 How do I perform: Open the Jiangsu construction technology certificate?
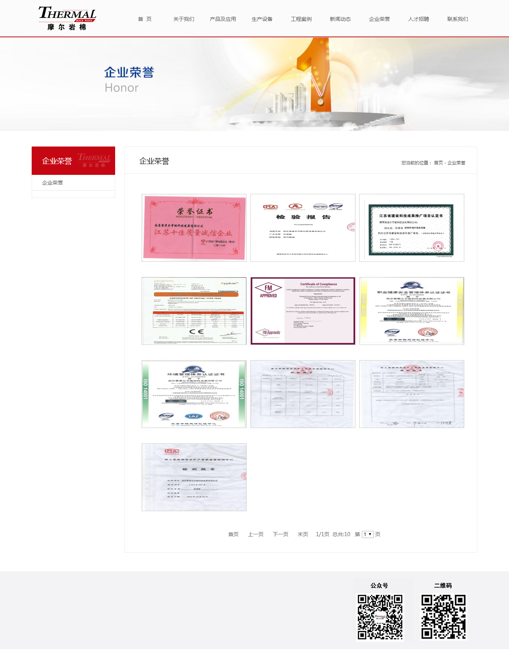[x=411, y=227]
